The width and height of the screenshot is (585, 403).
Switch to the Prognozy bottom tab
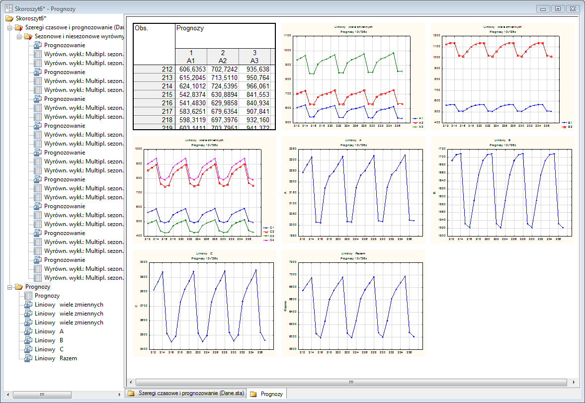pyautogui.click(x=266, y=394)
